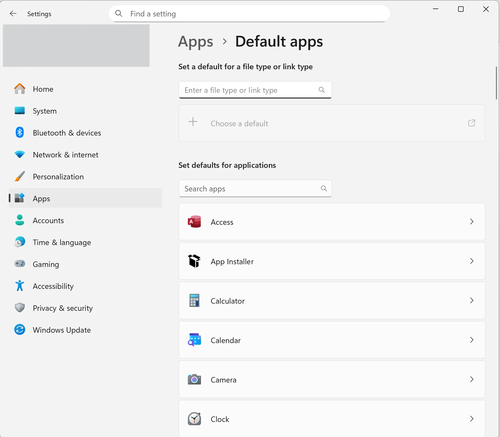Click the Accessibility figure icon

pyautogui.click(x=20, y=286)
